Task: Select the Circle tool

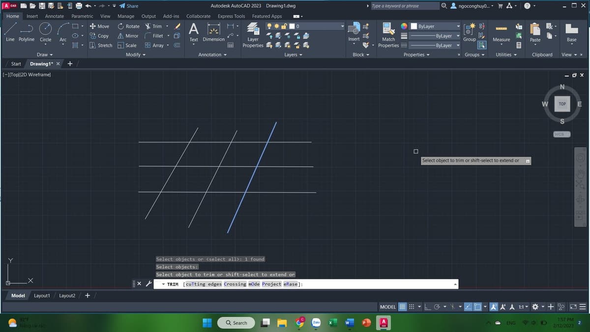Action: point(45,32)
